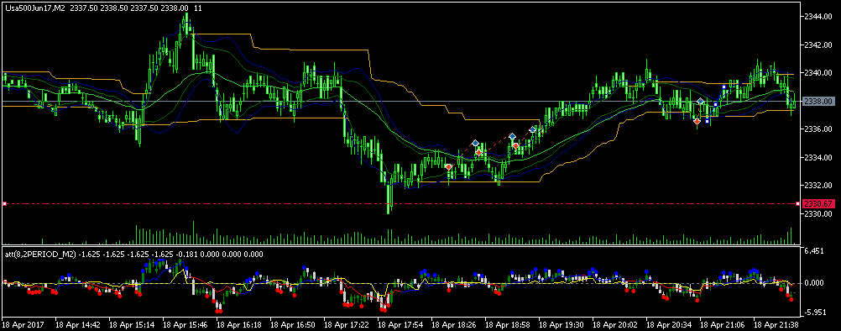Click the 18 Apr 20:02 time label

click(614, 325)
